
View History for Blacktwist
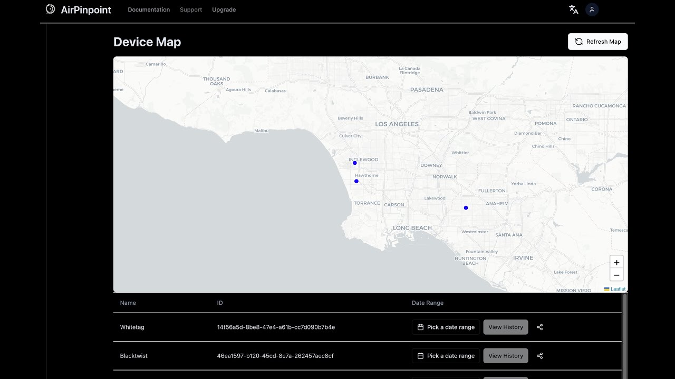click(505, 356)
